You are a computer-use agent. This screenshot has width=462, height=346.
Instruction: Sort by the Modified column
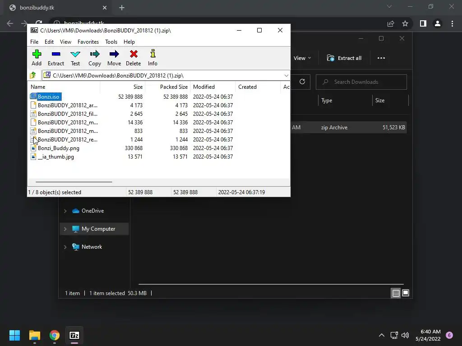pyautogui.click(x=213, y=87)
